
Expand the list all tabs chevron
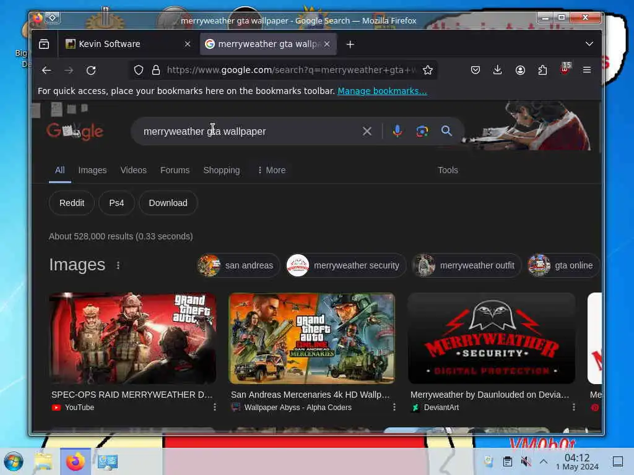click(x=589, y=44)
